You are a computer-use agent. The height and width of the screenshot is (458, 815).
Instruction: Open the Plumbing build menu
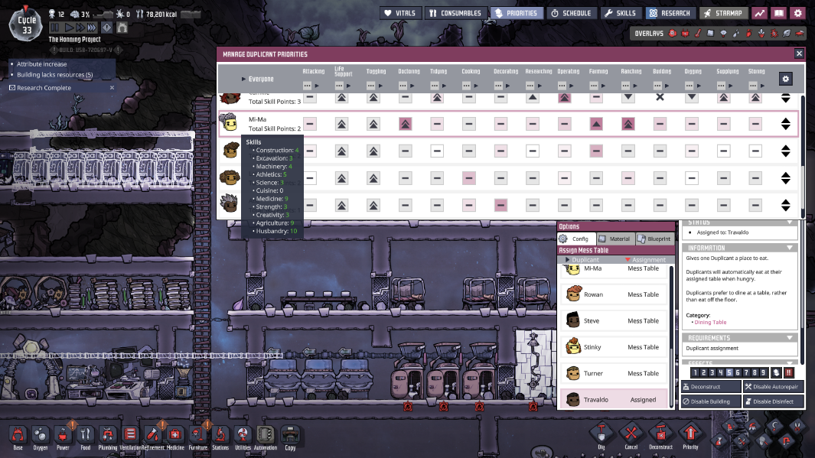click(x=107, y=435)
